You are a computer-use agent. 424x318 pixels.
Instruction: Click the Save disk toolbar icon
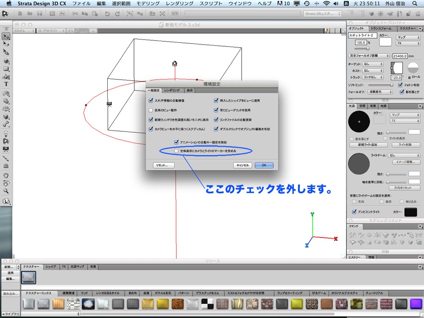click(x=40, y=14)
